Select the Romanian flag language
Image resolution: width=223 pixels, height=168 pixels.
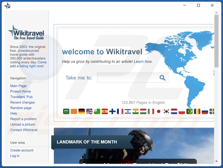[197, 111]
